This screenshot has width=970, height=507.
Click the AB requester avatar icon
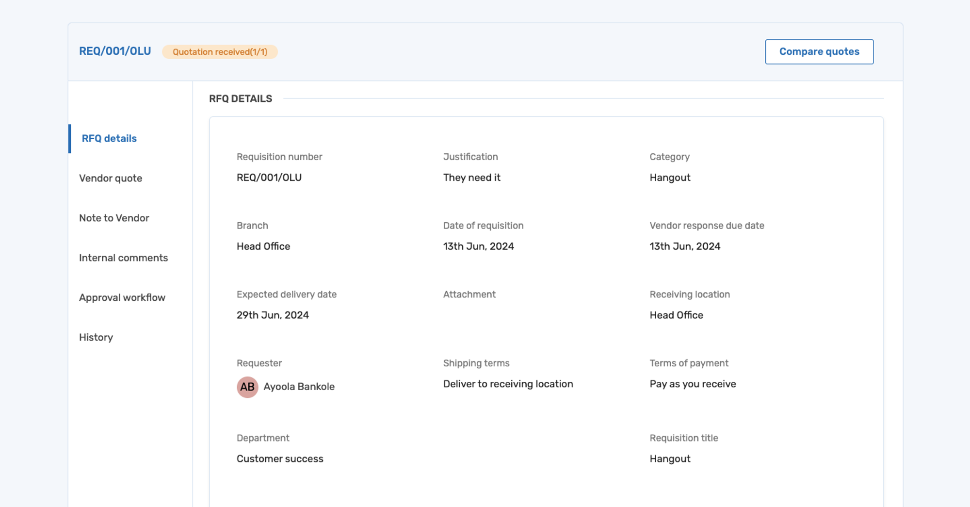(x=247, y=387)
